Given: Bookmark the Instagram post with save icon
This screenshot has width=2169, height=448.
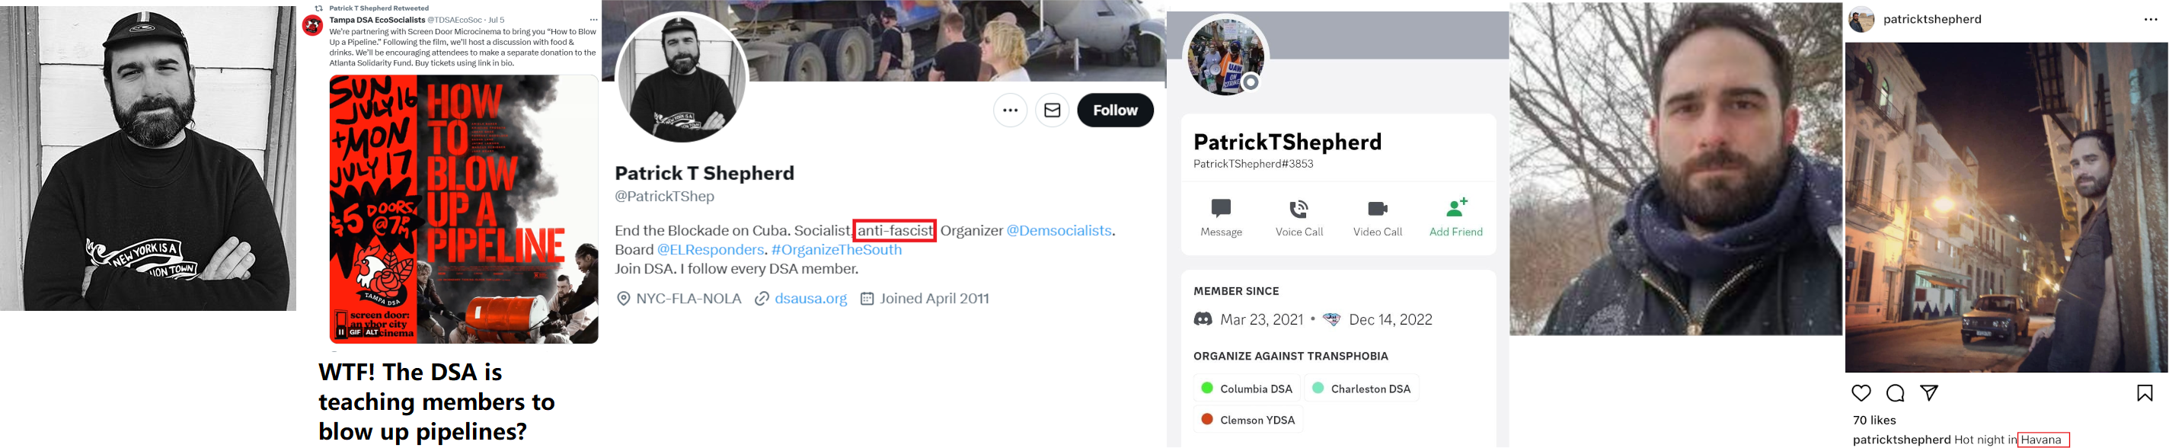Looking at the screenshot, I should 2145,393.
